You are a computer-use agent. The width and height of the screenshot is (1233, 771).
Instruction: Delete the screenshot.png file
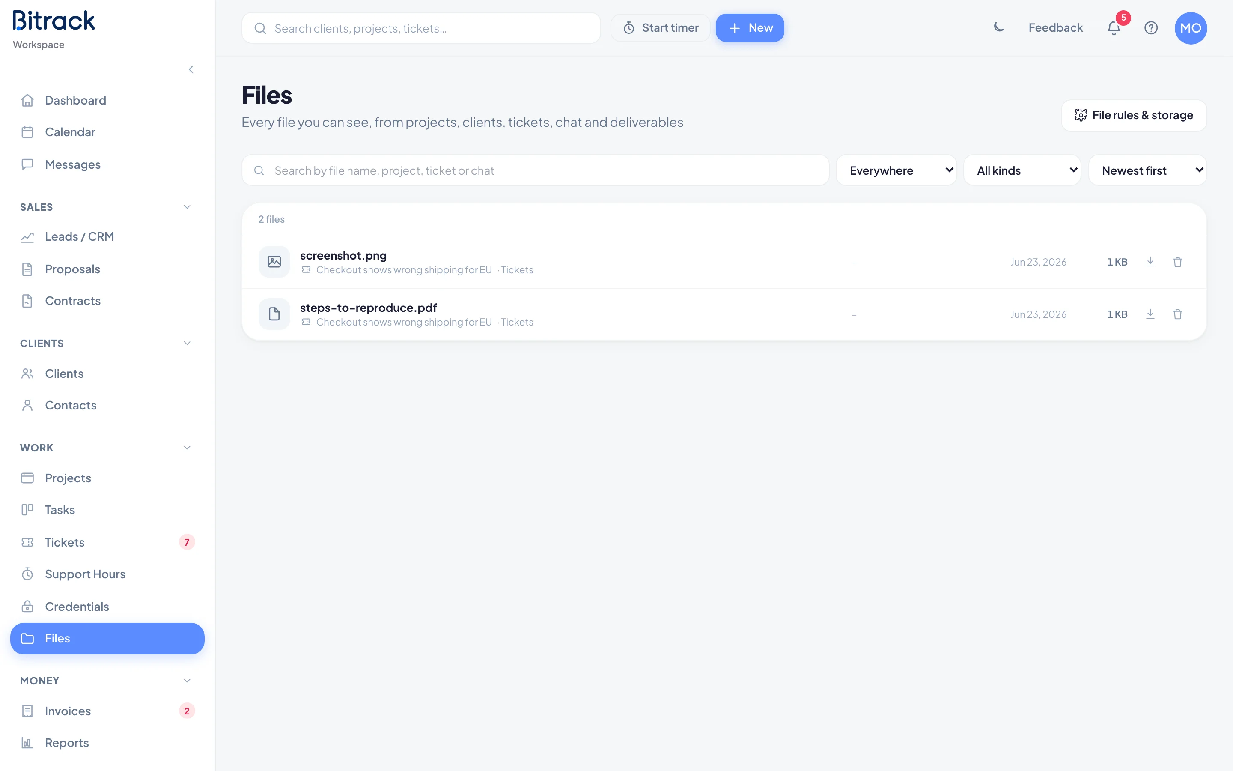(1177, 262)
